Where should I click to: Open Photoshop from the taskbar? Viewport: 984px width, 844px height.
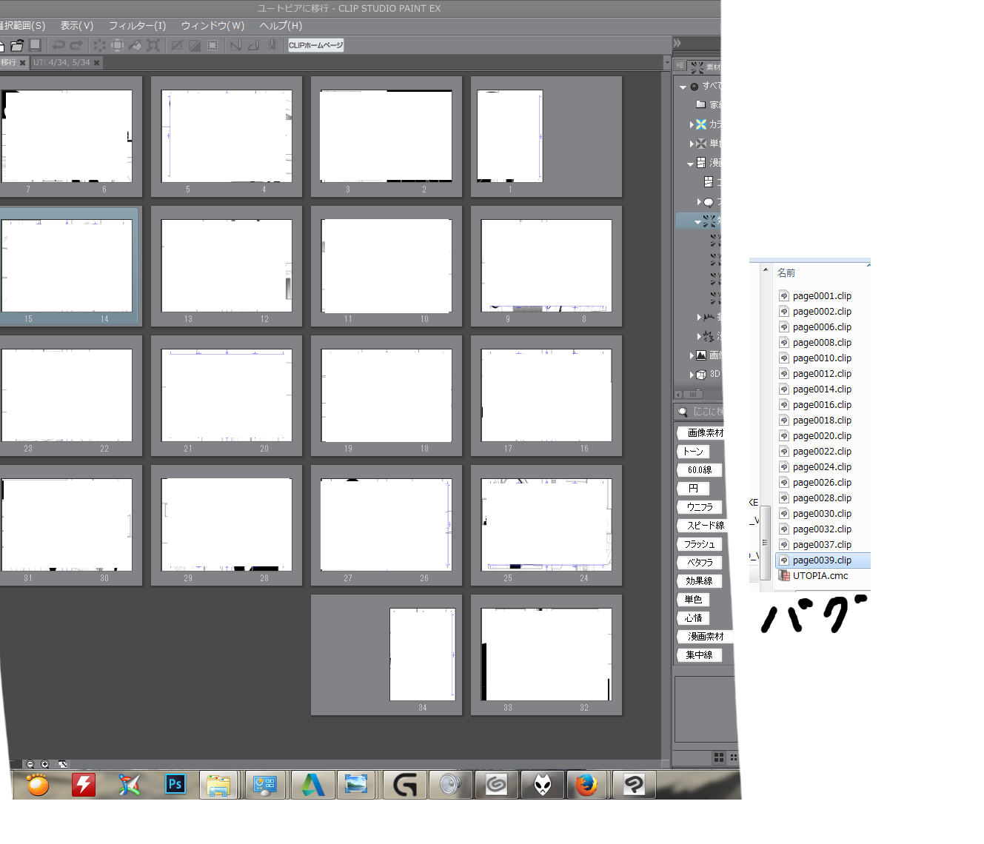point(175,785)
